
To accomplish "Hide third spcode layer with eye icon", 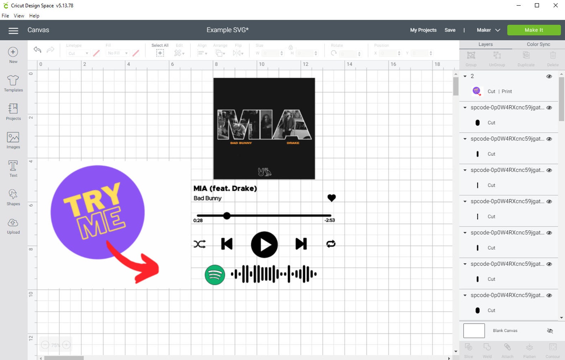I will (549, 170).
